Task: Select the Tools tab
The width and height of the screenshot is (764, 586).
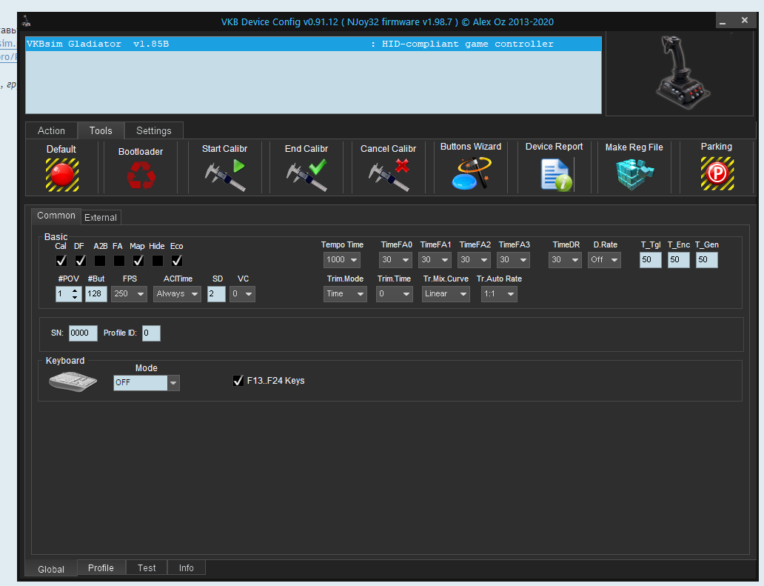Action: [101, 130]
